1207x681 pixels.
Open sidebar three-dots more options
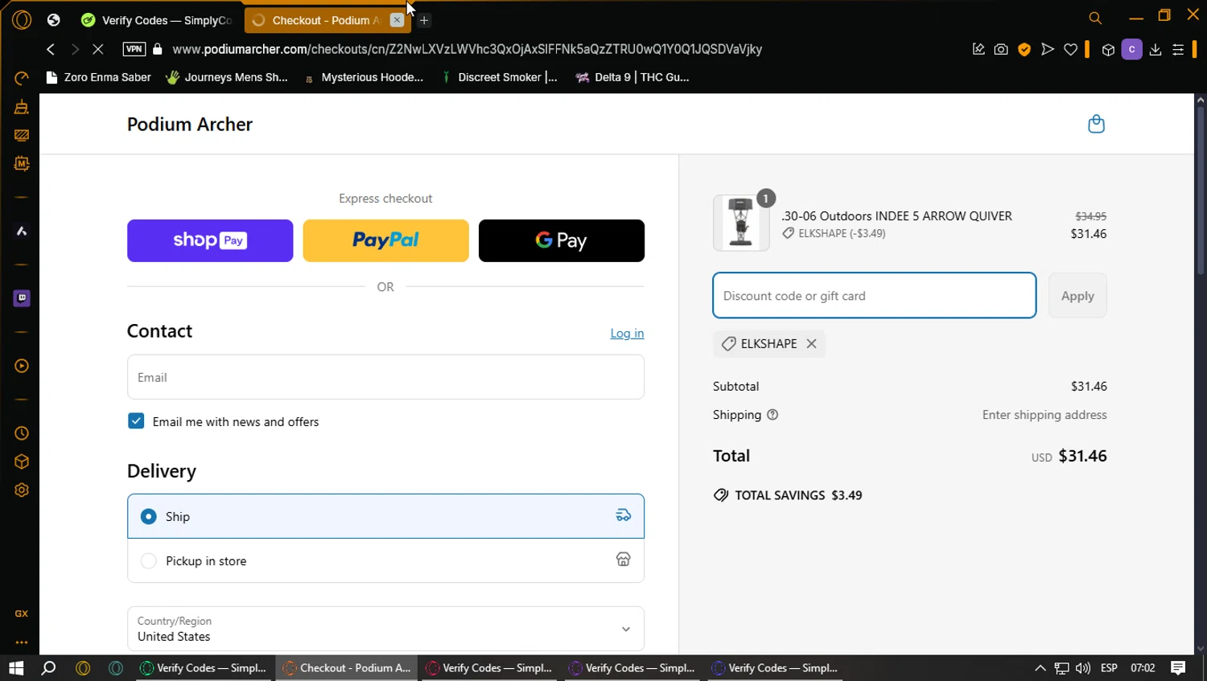point(22,642)
